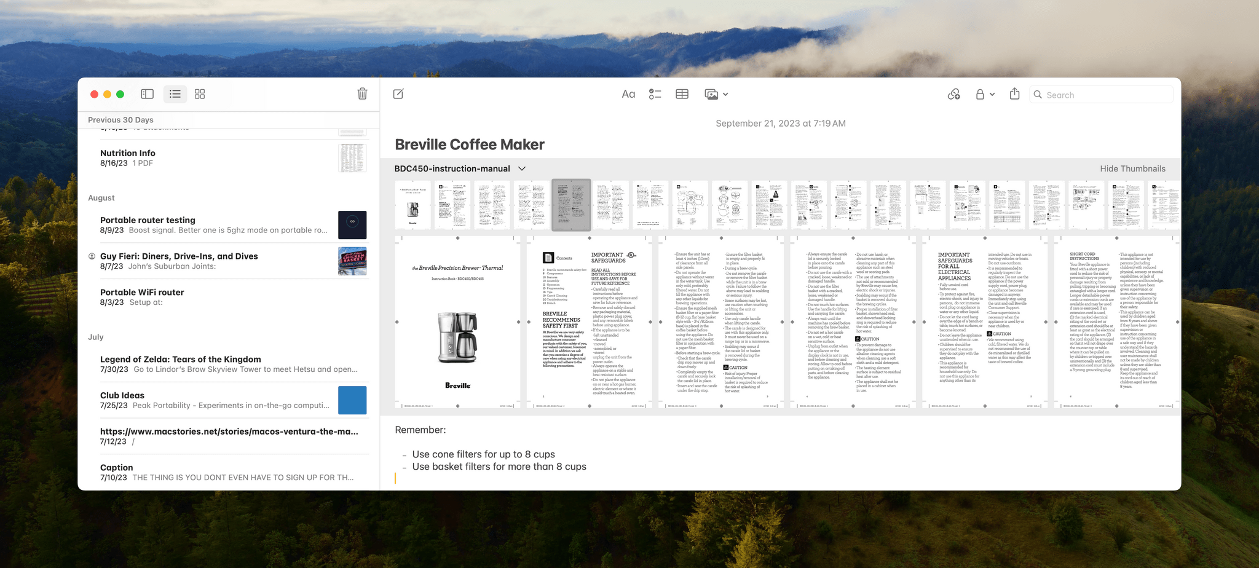Expand BDC450-instruction-manual attachment options chevron
The width and height of the screenshot is (1259, 568).
tap(522, 168)
